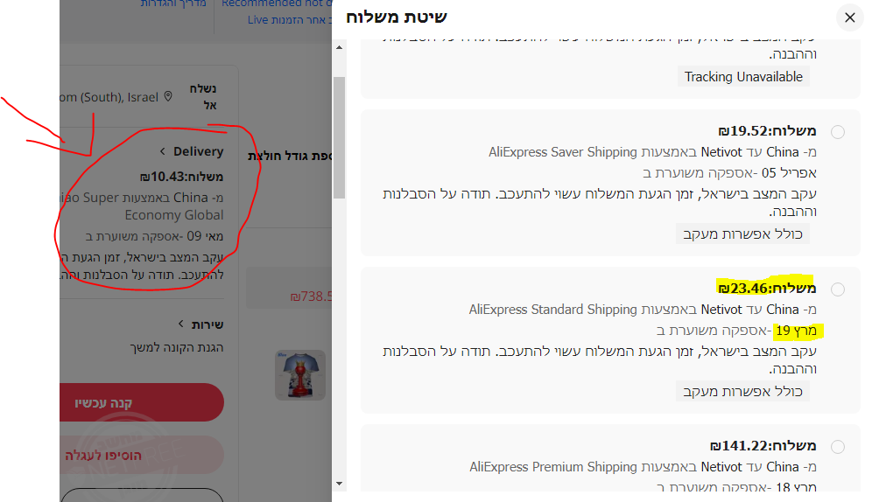
Task: Open the t-shirt product thumbnail
Action: (300, 375)
